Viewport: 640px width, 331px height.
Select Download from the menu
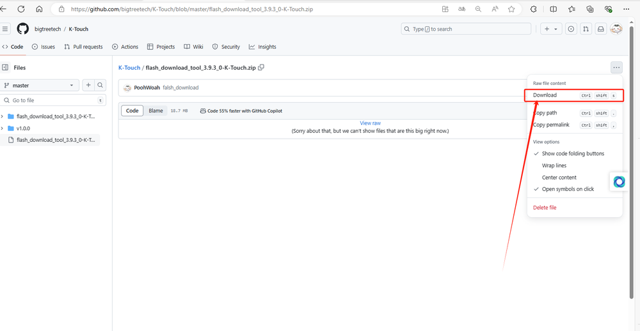[545, 95]
